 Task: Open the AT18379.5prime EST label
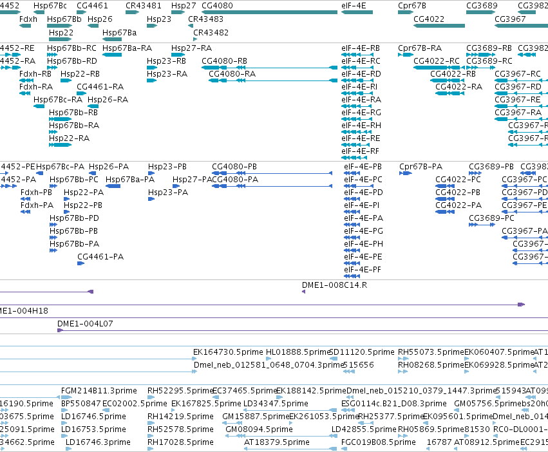(x=276, y=442)
